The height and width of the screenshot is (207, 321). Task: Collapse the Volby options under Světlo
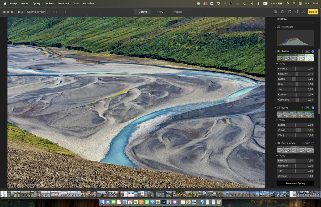(x=277, y=64)
